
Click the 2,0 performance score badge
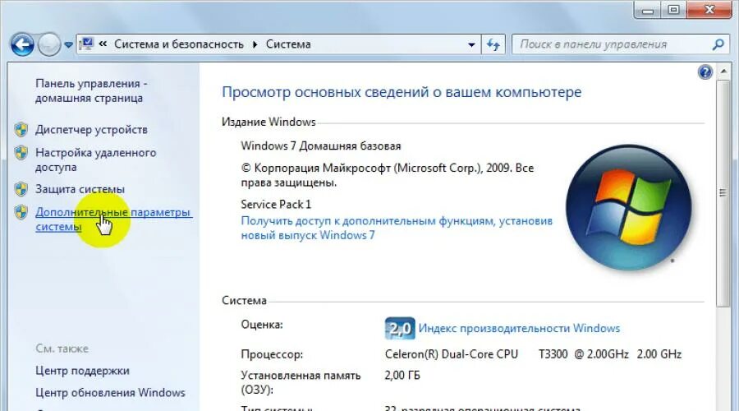400,329
